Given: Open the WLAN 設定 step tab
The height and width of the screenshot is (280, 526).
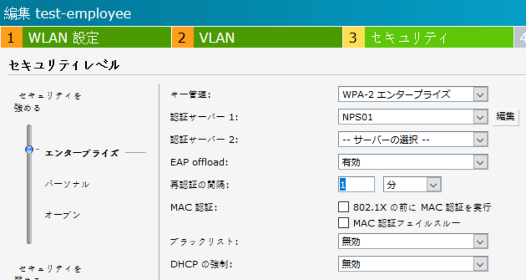Looking at the screenshot, I should tap(86, 38).
